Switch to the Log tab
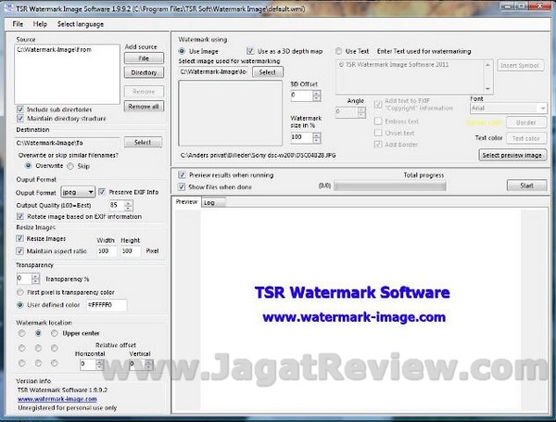 tap(208, 201)
